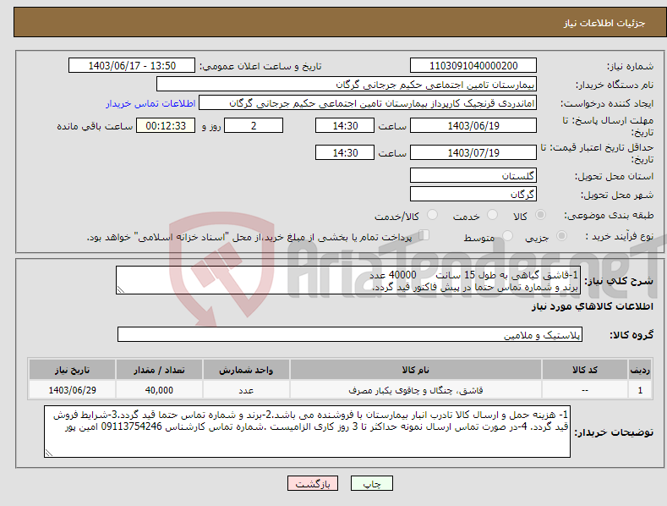Click the unit cell عدد
Image resolution: width=667 pixels, height=506 pixels.
246,390
